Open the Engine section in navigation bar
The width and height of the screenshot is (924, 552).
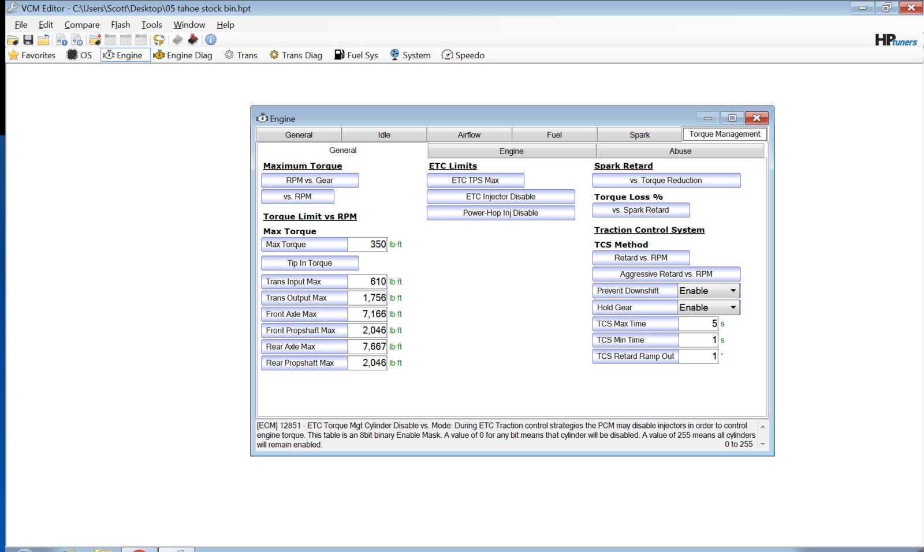point(125,55)
